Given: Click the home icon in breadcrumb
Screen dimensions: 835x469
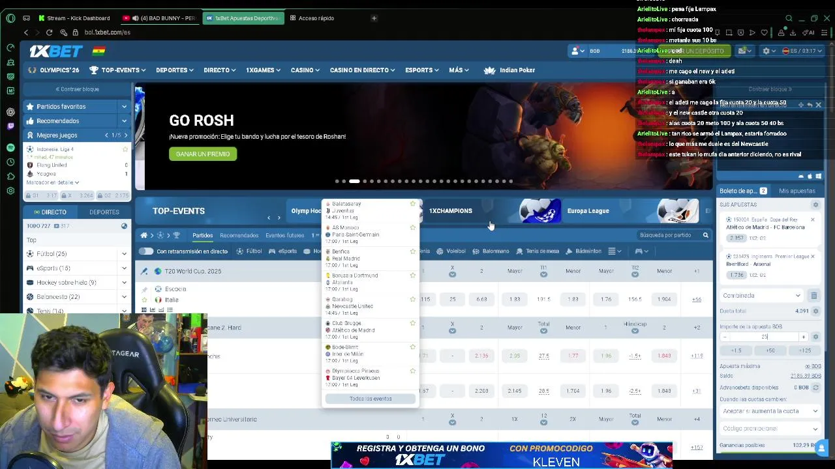Looking at the screenshot, I should click(x=144, y=235).
